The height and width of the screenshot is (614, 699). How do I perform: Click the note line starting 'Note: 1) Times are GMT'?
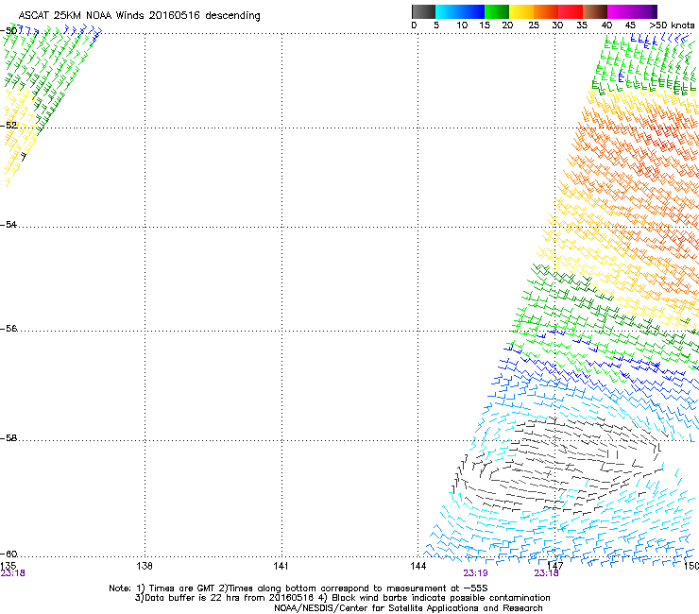point(298,588)
